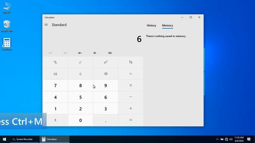This screenshot has width=255, height=143.
Task: Click the minus operator key
Action: pyautogui.click(x=131, y=97)
